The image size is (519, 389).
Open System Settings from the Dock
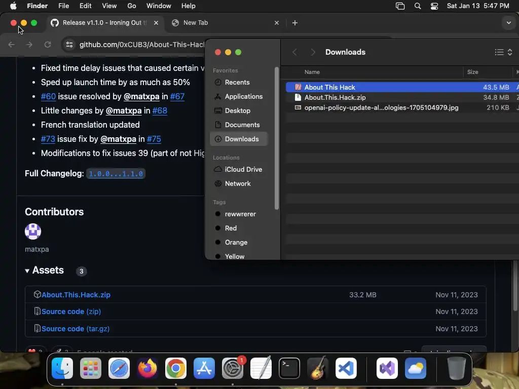pos(233,368)
